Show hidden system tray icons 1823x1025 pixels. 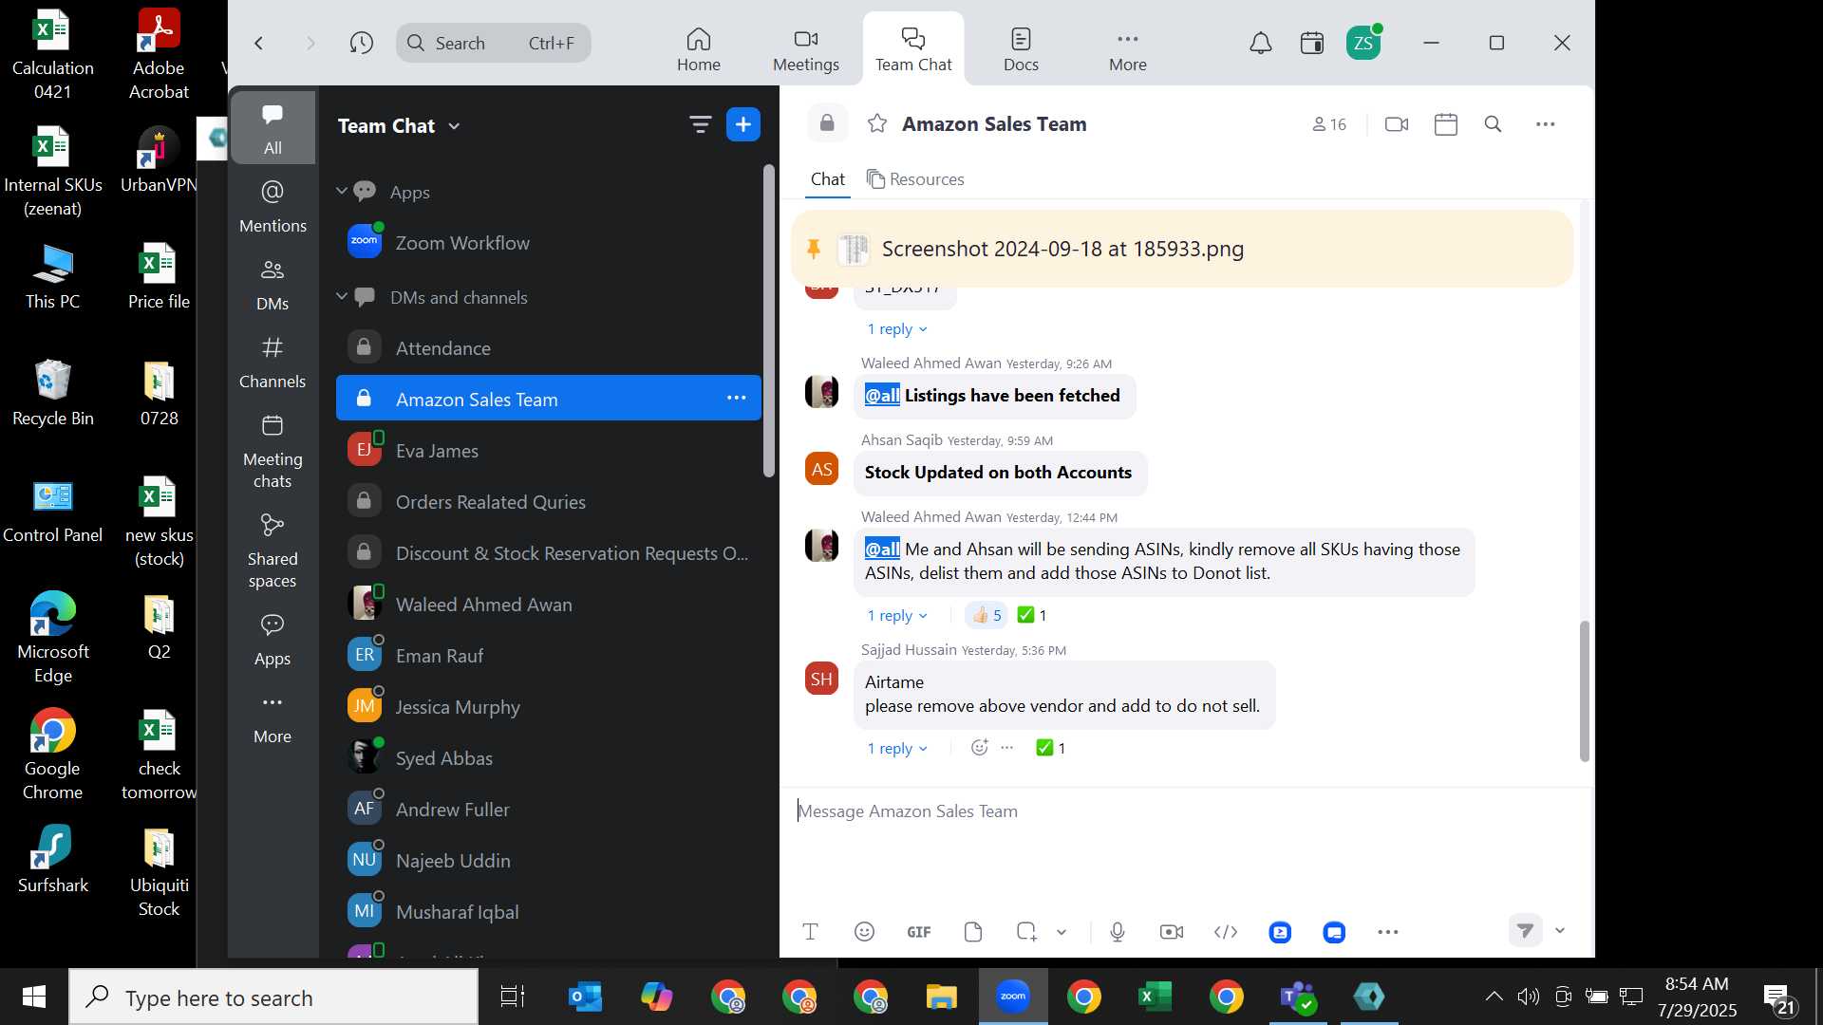(x=1493, y=997)
